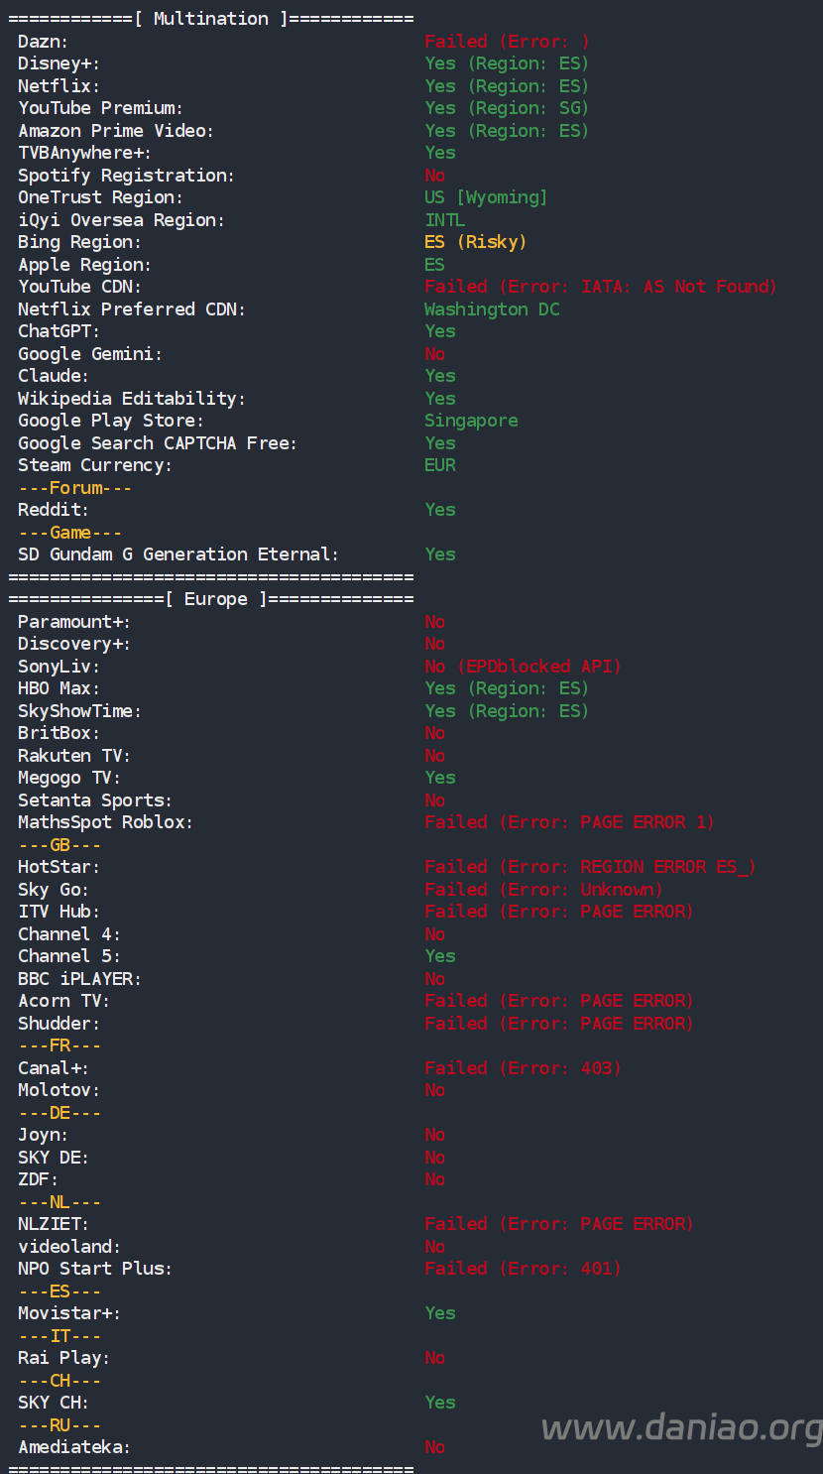Click the SD Gundam G Generation Eternal line

[178, 554]
